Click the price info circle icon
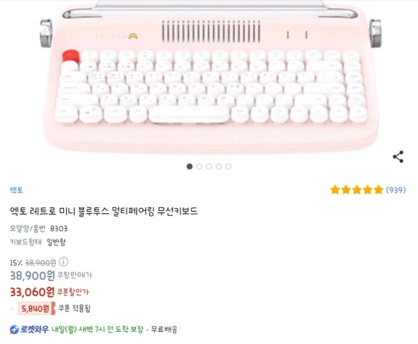Viewport: 418px width, 344px height. click(x=64, y=262)
